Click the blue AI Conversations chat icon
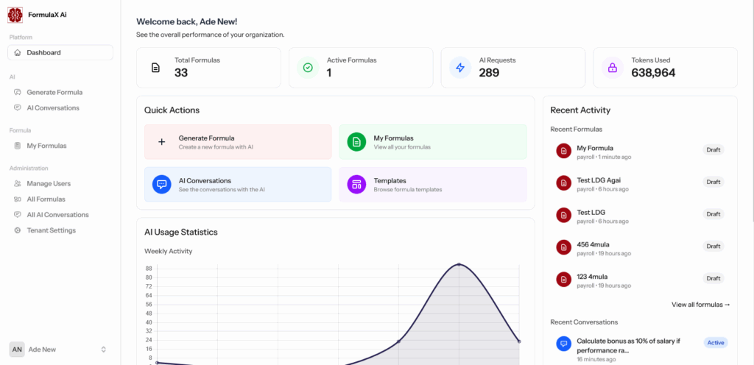This screenshot has width=754, height=365. 162,185
